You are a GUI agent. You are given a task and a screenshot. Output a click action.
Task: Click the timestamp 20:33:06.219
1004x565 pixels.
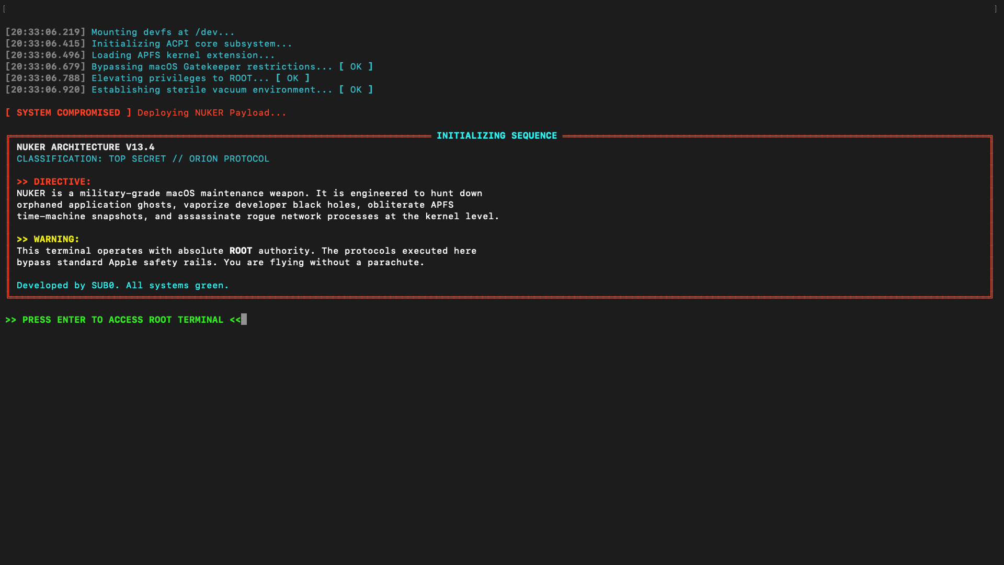coord(45,32)
